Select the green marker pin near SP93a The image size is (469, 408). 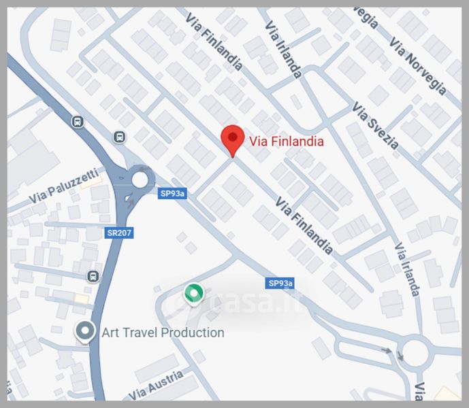tap(194, 294)
